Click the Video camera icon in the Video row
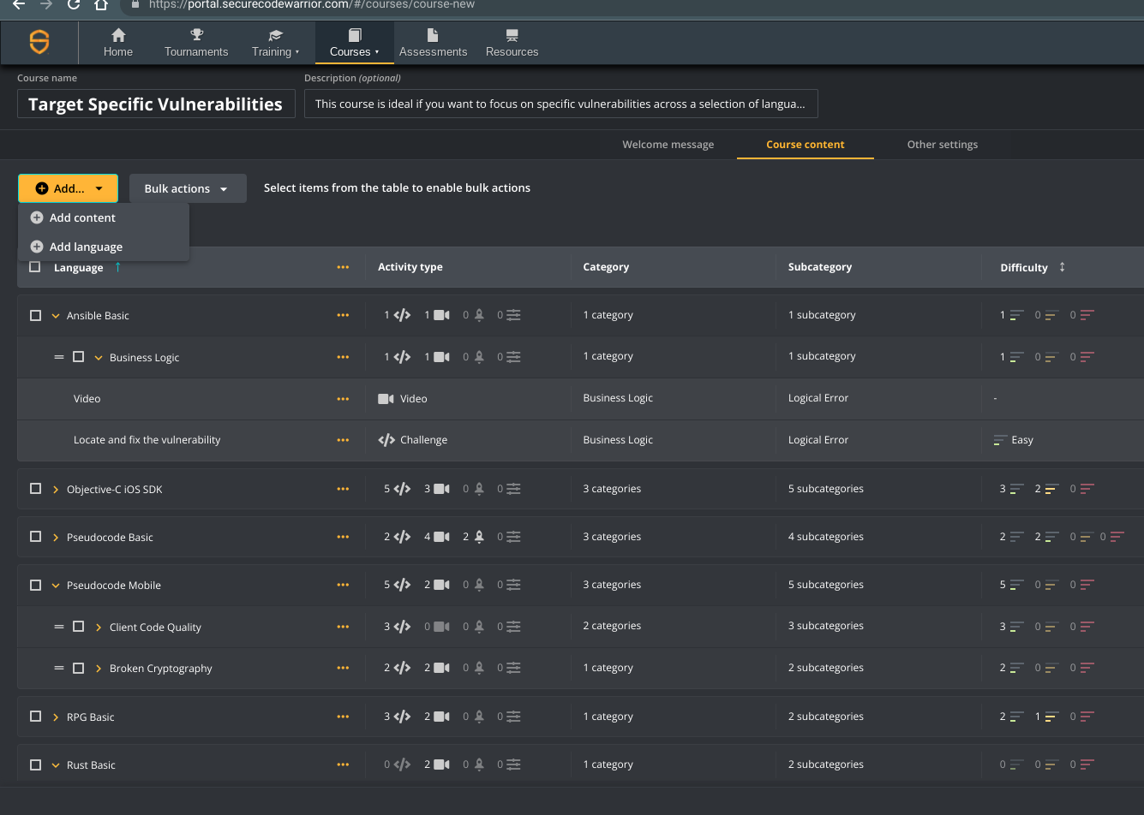Screen dimensions: 1144x815 point(387,398)
